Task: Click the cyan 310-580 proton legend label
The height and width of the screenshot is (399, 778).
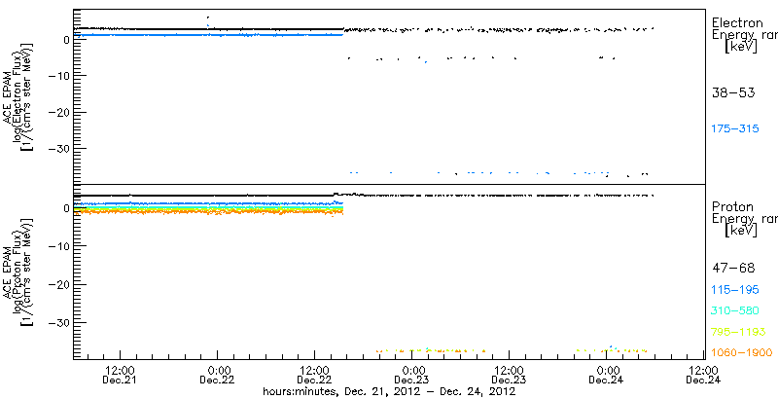Action: pos(735,311)
